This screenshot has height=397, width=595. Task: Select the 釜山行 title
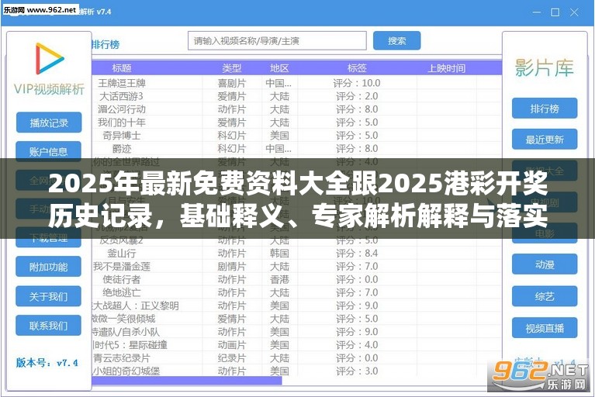click(x=122, y=254)
